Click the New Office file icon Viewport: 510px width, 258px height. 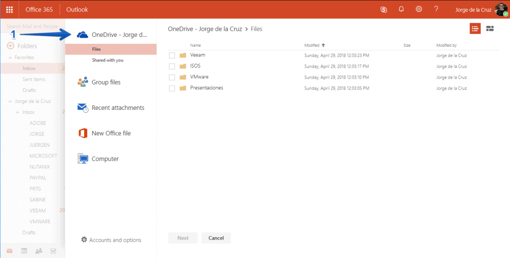(83, 133)
